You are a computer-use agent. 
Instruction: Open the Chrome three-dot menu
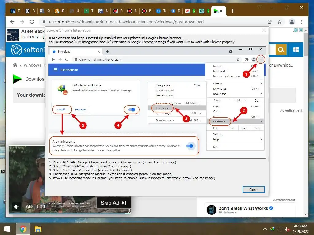pos(302,22)
